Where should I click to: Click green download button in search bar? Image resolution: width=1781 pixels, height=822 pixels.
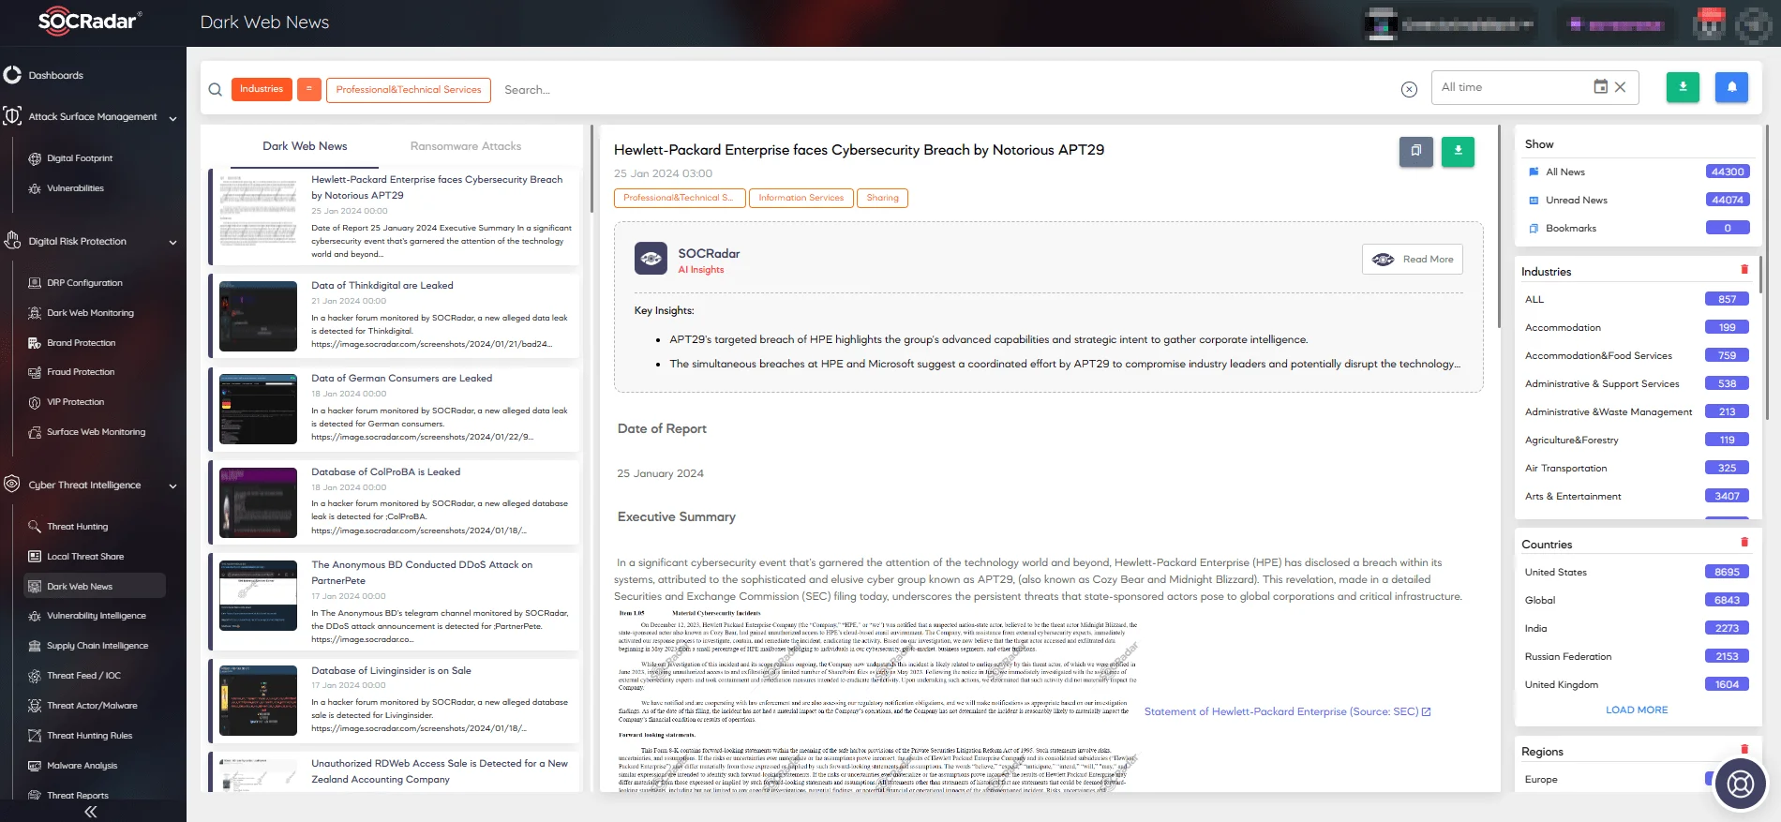(x=1683, y=87)
